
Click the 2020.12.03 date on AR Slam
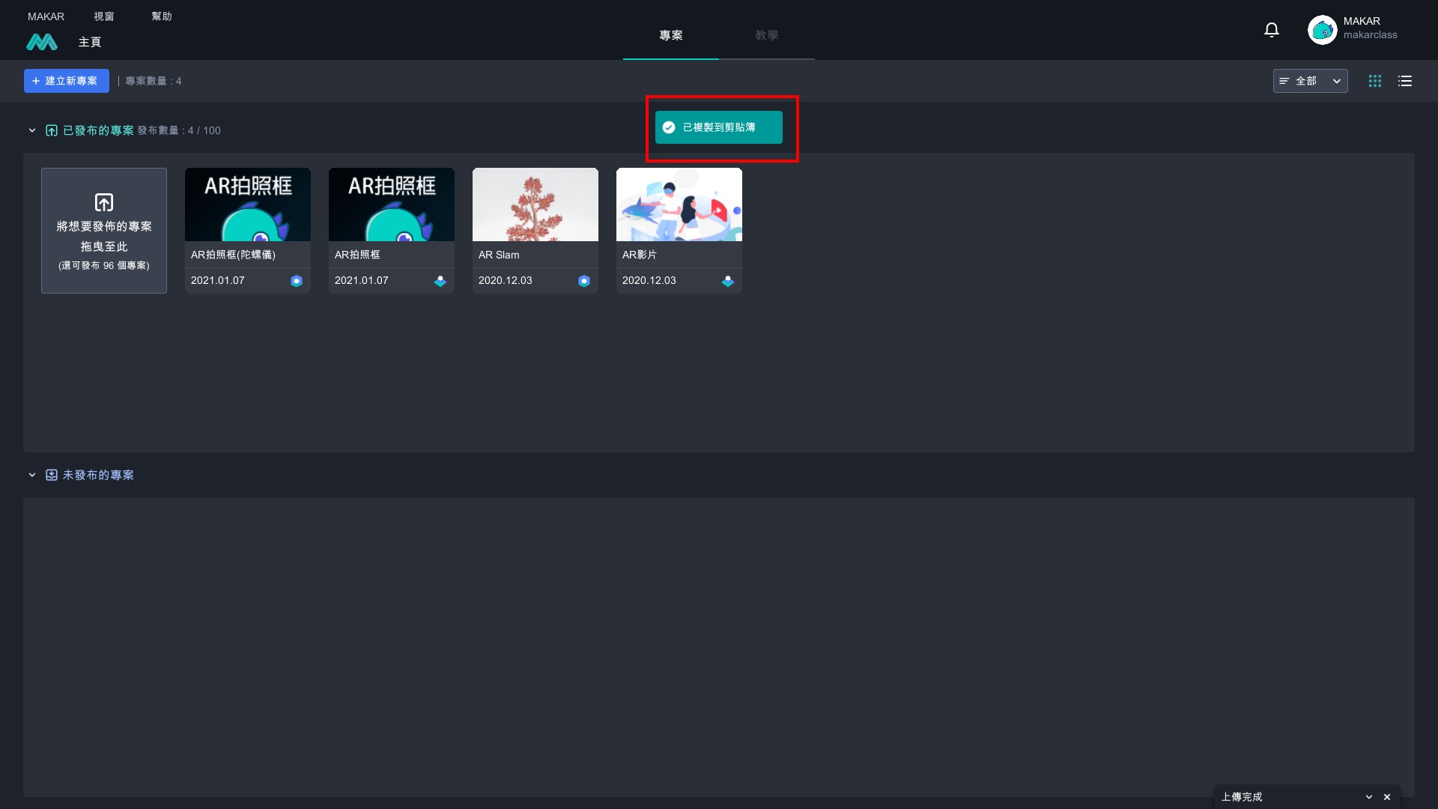[x=506, y=280]
